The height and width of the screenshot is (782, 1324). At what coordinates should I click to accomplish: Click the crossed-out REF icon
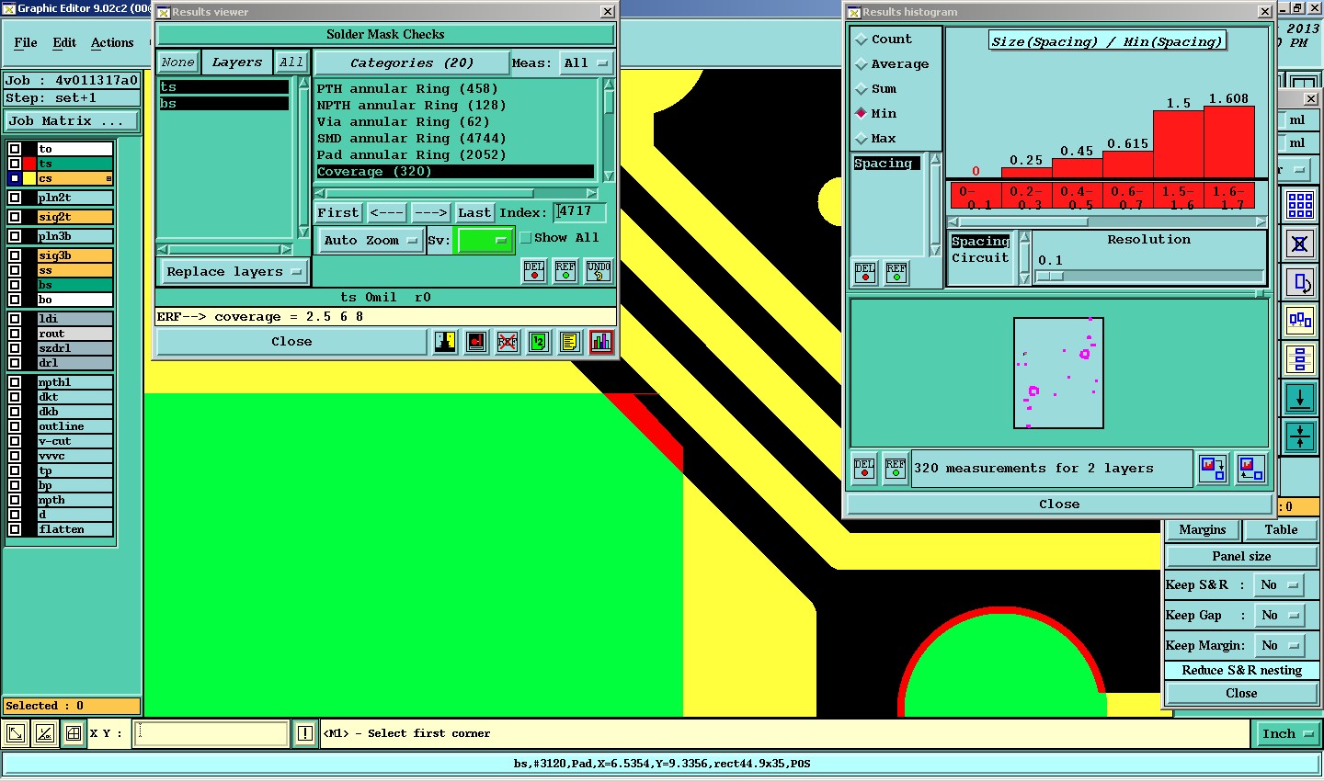pos(508,342)
